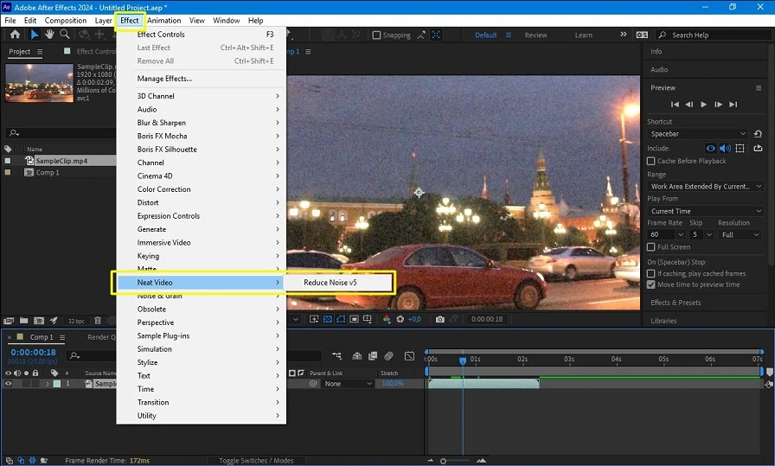Take snapshot with the camera icon
Image resolution: width=775 pixels, height=466 pixels.
pos(440,319)
